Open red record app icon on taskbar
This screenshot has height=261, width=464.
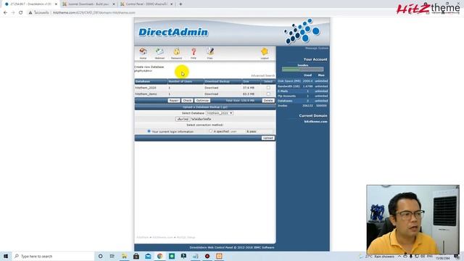pos(207,256)
